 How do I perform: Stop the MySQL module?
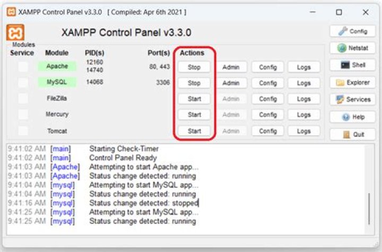(194, 83)
